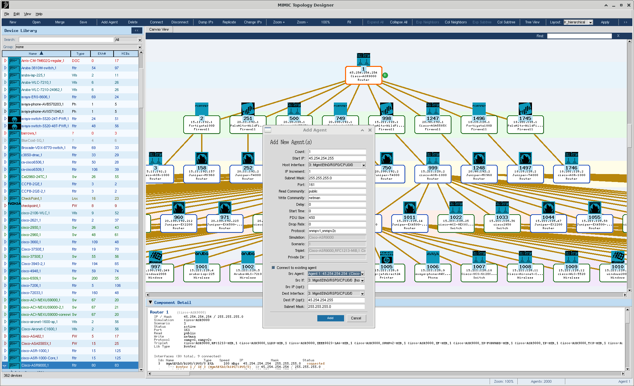634x386 pixels.
Task: Select Windows node 1010 icon
Action: point(617,257)
